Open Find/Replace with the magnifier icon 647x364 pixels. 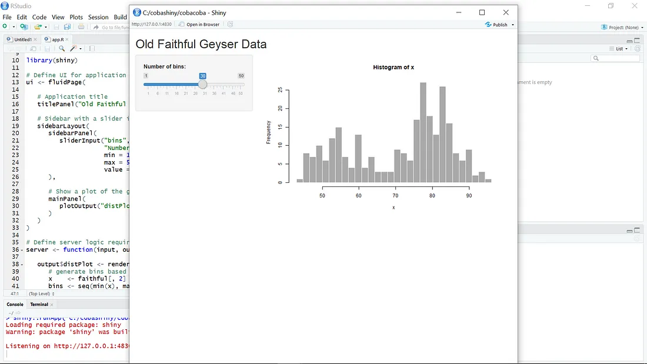pyautogui.click(x=62, y=48)
